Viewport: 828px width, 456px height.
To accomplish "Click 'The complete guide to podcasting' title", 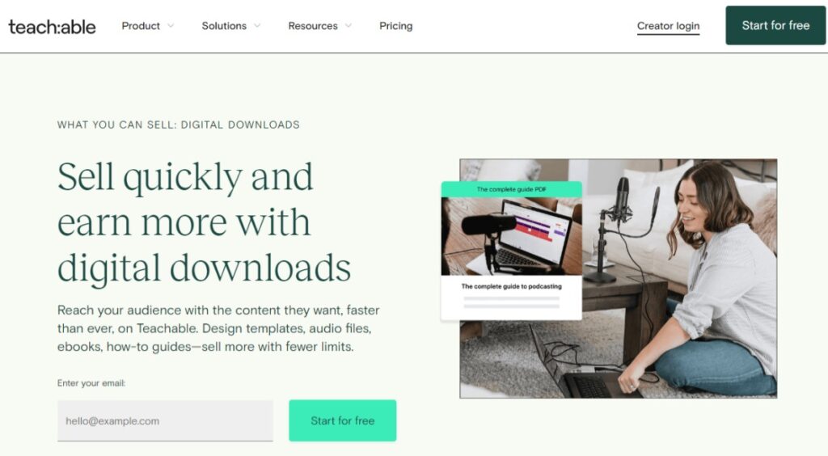I will tap(511, 286).
